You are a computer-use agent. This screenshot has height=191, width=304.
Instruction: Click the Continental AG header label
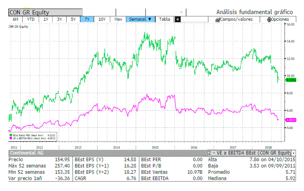click(x=27, y=153)
